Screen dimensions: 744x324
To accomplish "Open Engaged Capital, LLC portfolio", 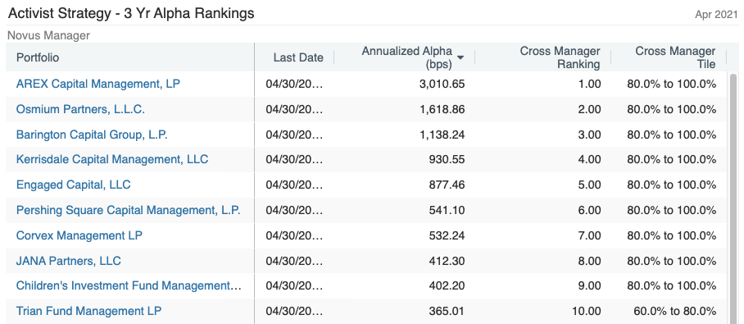I will (x=74, y=185).
